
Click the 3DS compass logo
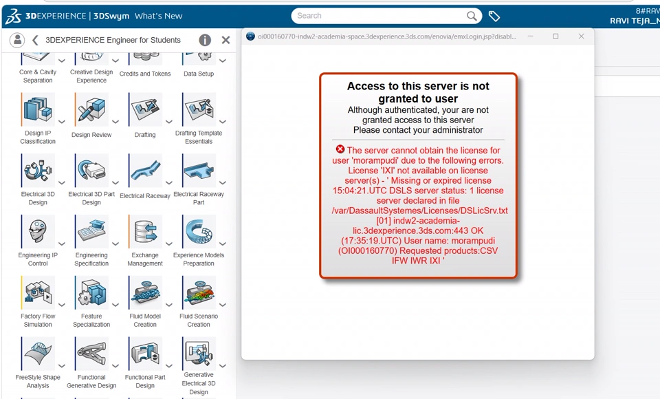point(14,17)
